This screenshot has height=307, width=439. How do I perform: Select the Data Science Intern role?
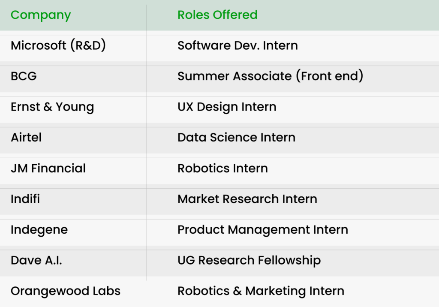click(237, 138)
